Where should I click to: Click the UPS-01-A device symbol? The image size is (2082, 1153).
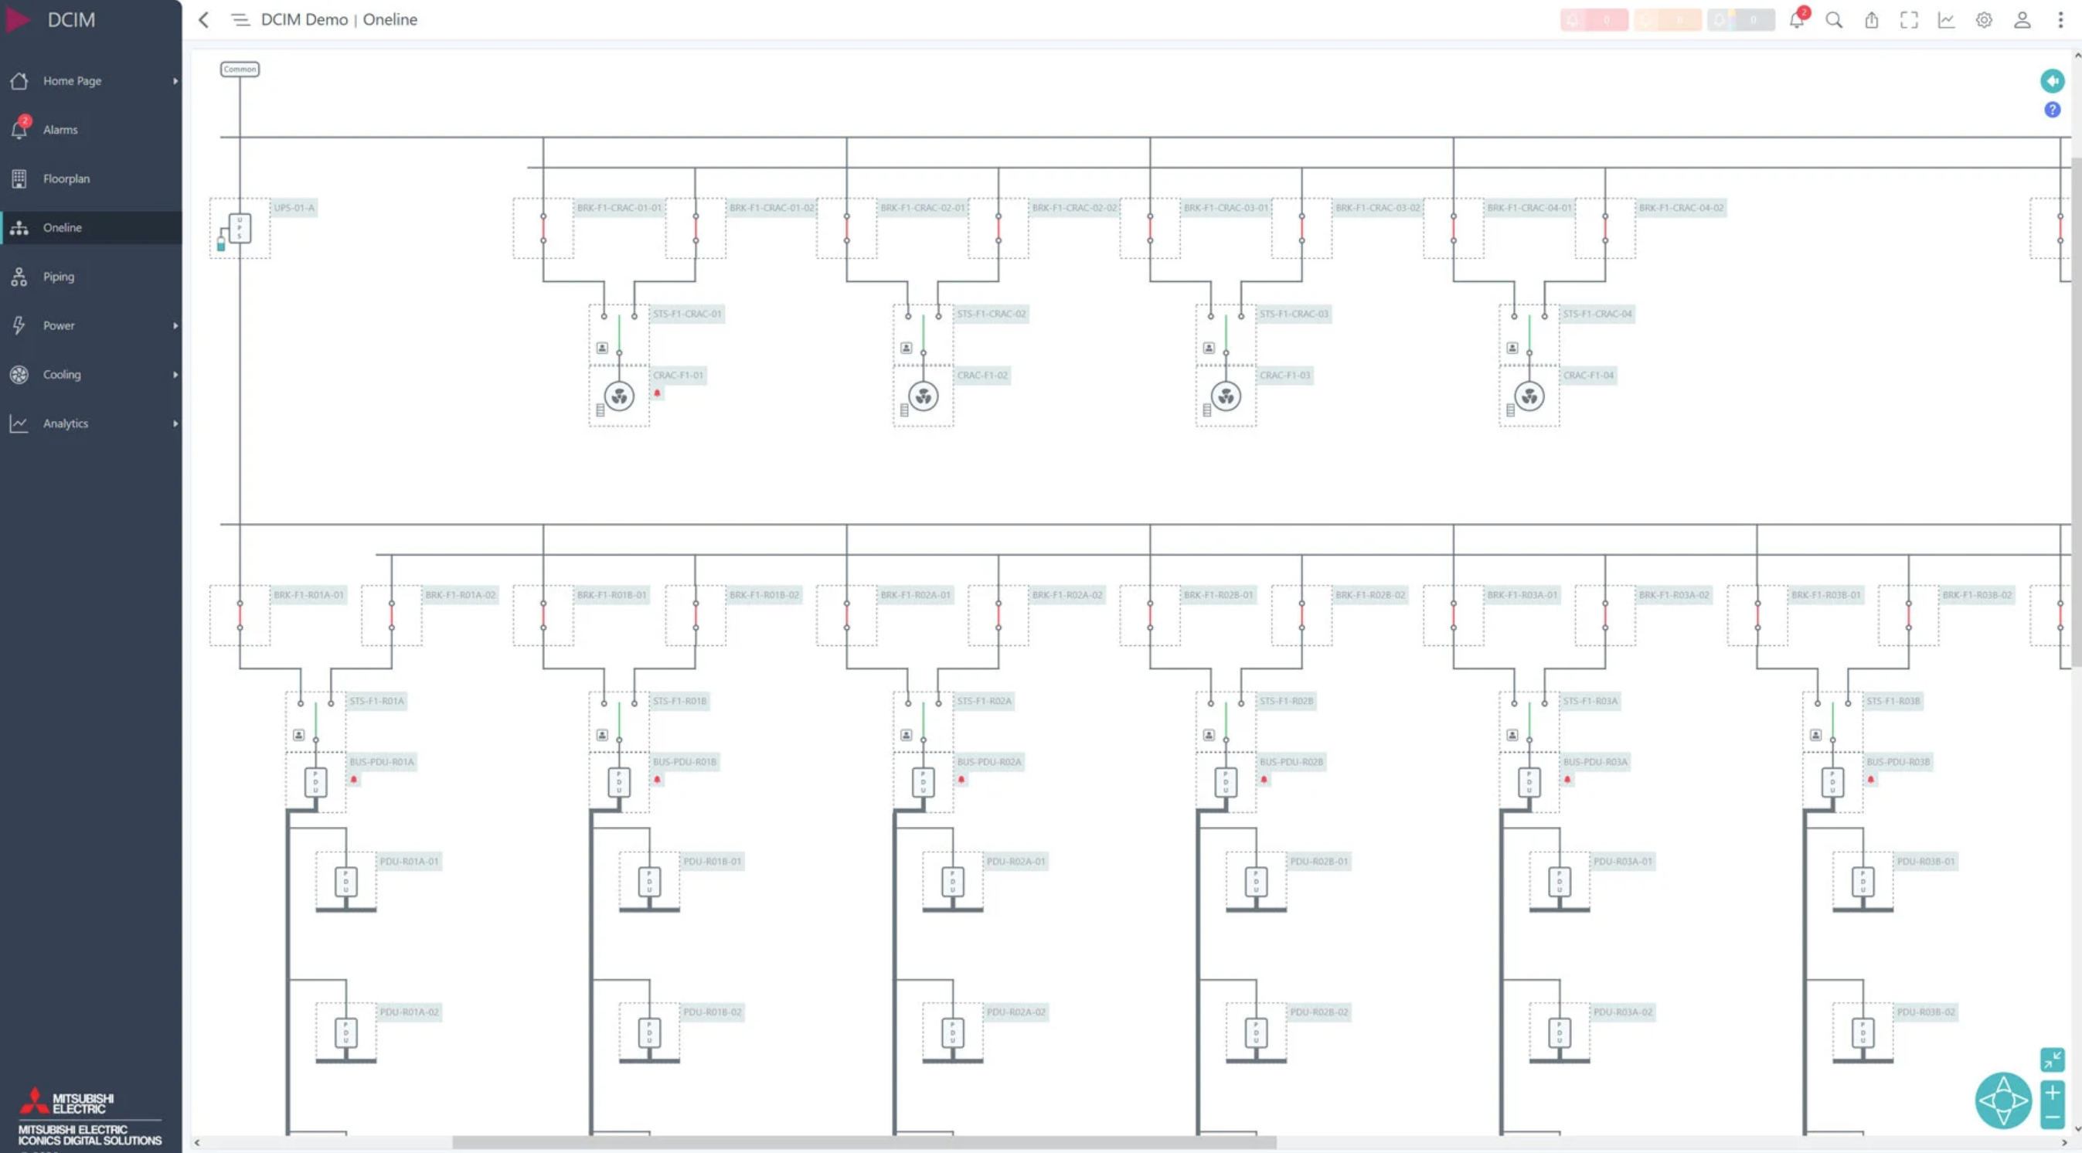[x=240, y=228]
